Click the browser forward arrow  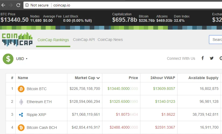(11, 5)
